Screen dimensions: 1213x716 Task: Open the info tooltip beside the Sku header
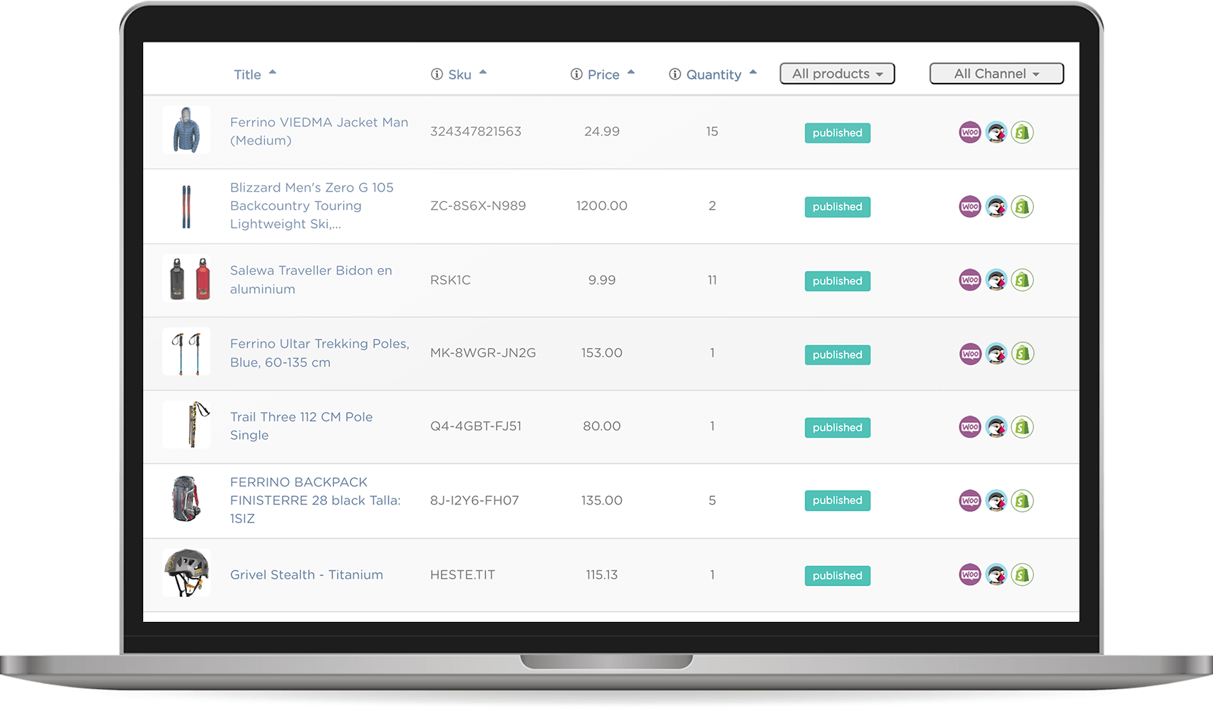tap(436, 74)
